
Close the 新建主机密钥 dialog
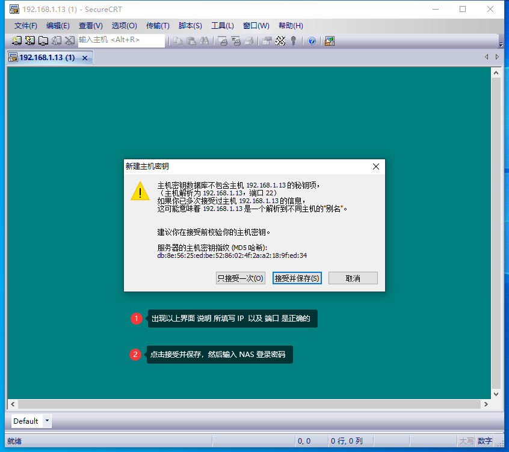point(376,166)
